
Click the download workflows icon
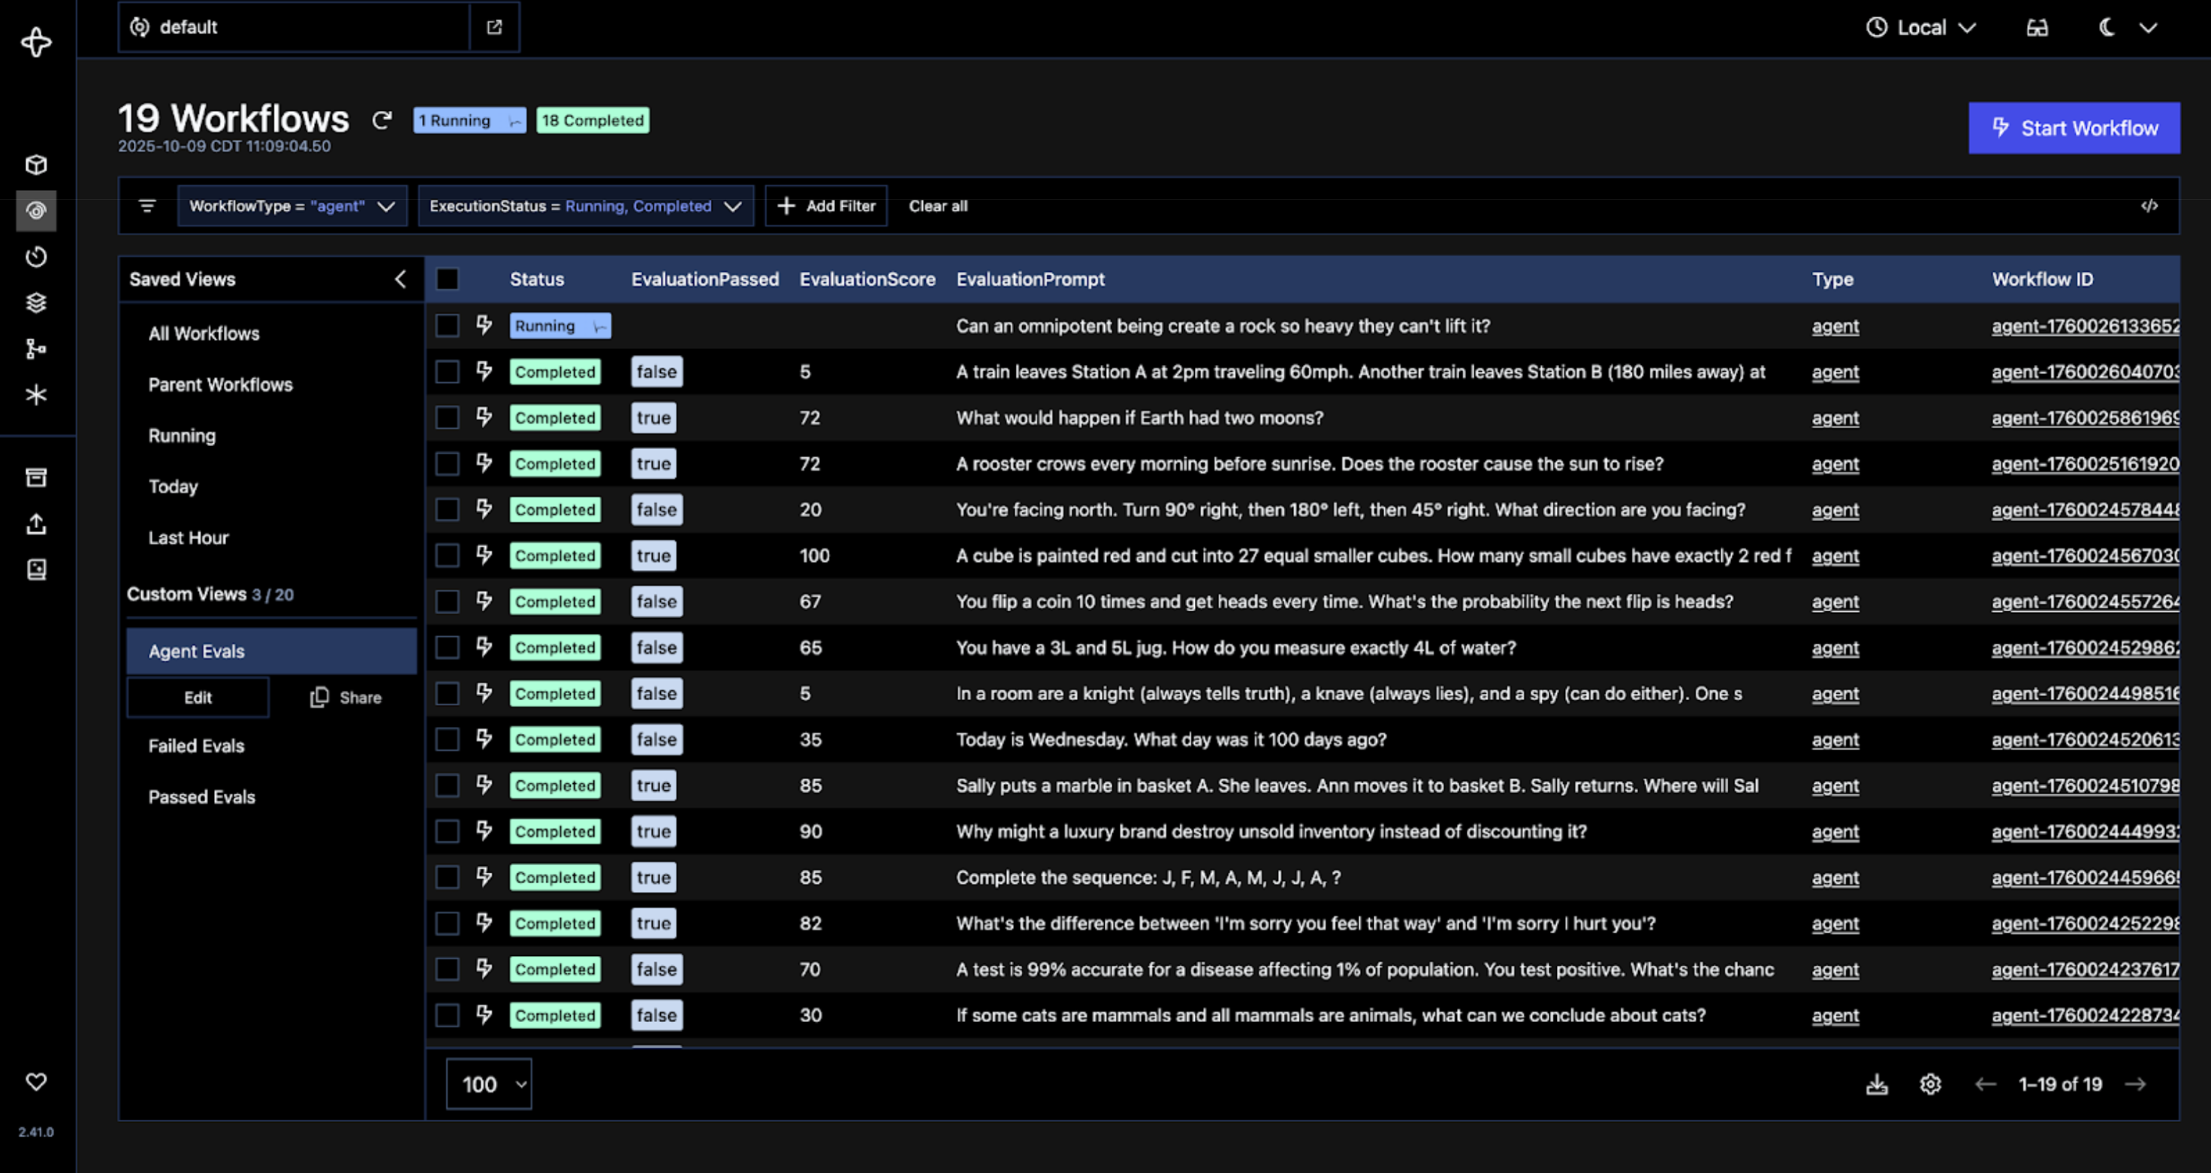(1877, 1084)
